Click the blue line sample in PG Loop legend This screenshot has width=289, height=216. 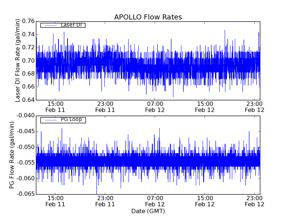pyautogui.click(x=50, y=120)
